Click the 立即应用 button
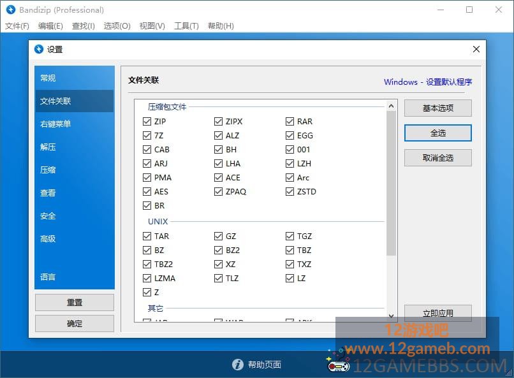The height and width of the screenshot is (378, 514). click(x=438, y=314)
